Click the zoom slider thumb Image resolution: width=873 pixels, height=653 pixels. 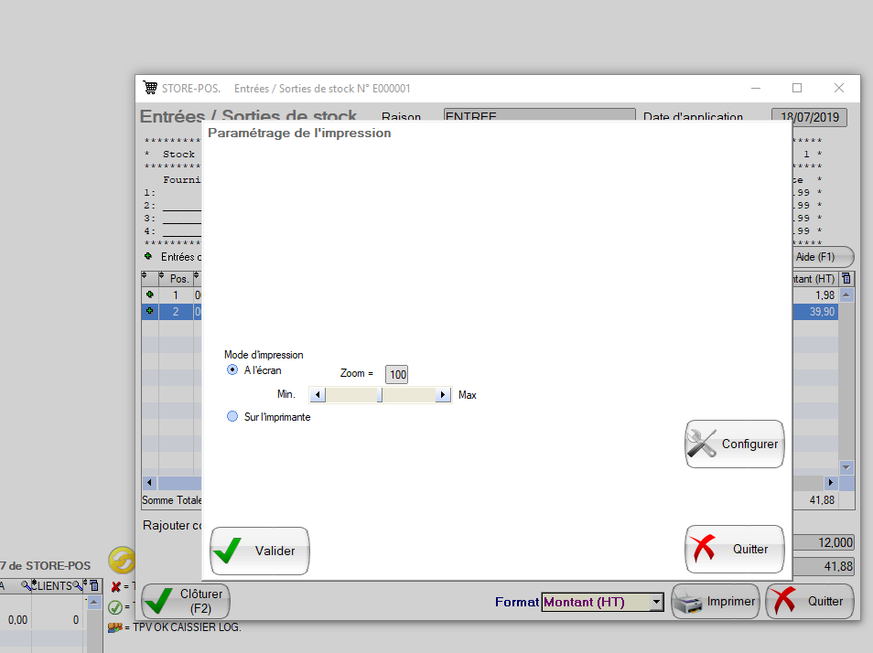pyautogui.click(x=380, y=395)
